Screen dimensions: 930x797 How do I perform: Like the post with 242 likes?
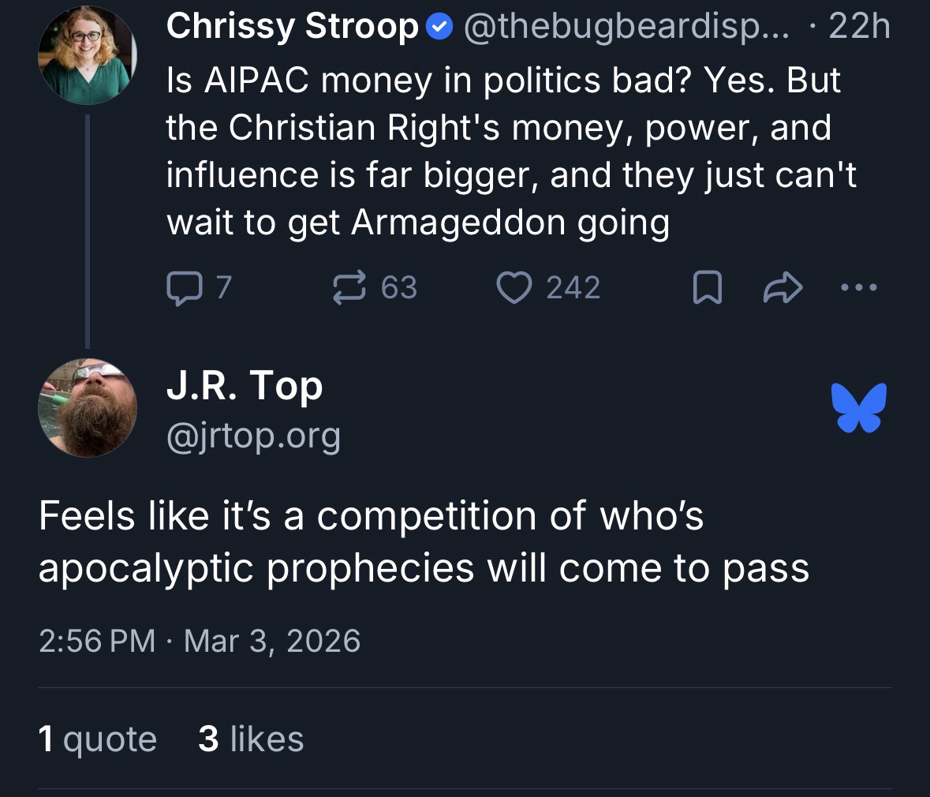[513, 288]
